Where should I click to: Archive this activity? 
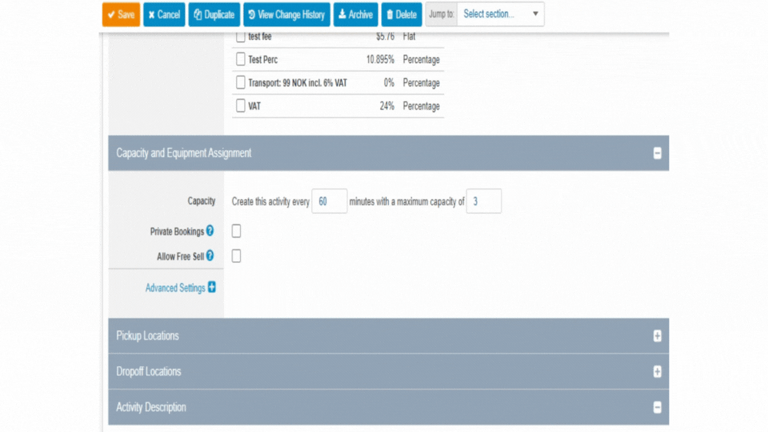[x=355, y=15]
